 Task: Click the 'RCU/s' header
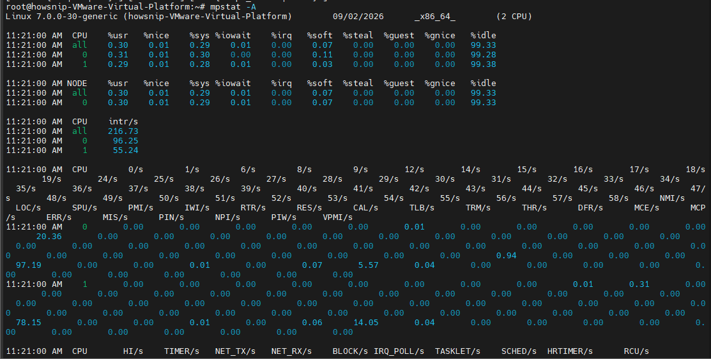[x=637, y=351]
